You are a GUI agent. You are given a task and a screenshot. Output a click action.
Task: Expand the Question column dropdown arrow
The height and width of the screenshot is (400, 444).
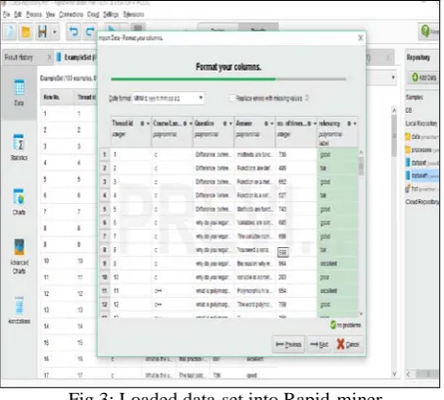pos(231,124)
